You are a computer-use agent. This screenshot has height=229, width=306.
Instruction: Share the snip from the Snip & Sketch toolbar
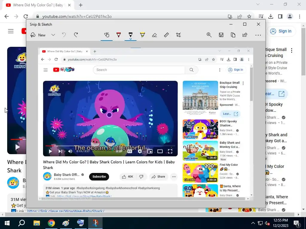point(245,35)
